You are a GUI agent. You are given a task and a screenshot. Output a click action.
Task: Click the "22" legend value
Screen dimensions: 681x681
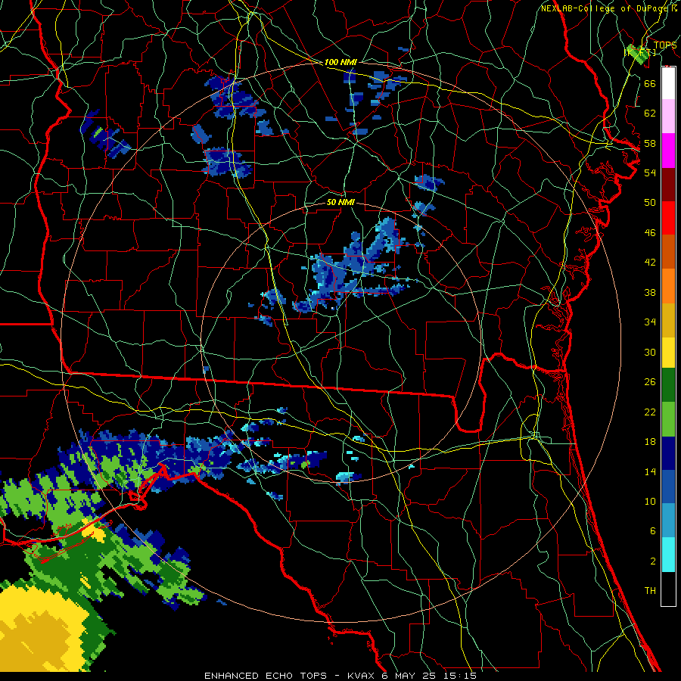pyautogui.click(x=650, y=412)
